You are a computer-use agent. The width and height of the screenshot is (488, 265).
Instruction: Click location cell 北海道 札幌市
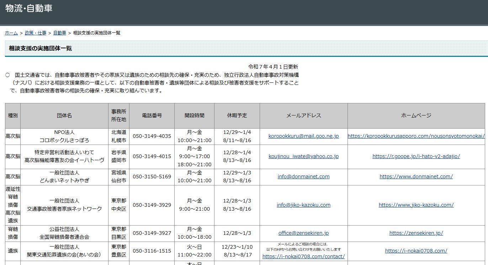pos(119,136)
